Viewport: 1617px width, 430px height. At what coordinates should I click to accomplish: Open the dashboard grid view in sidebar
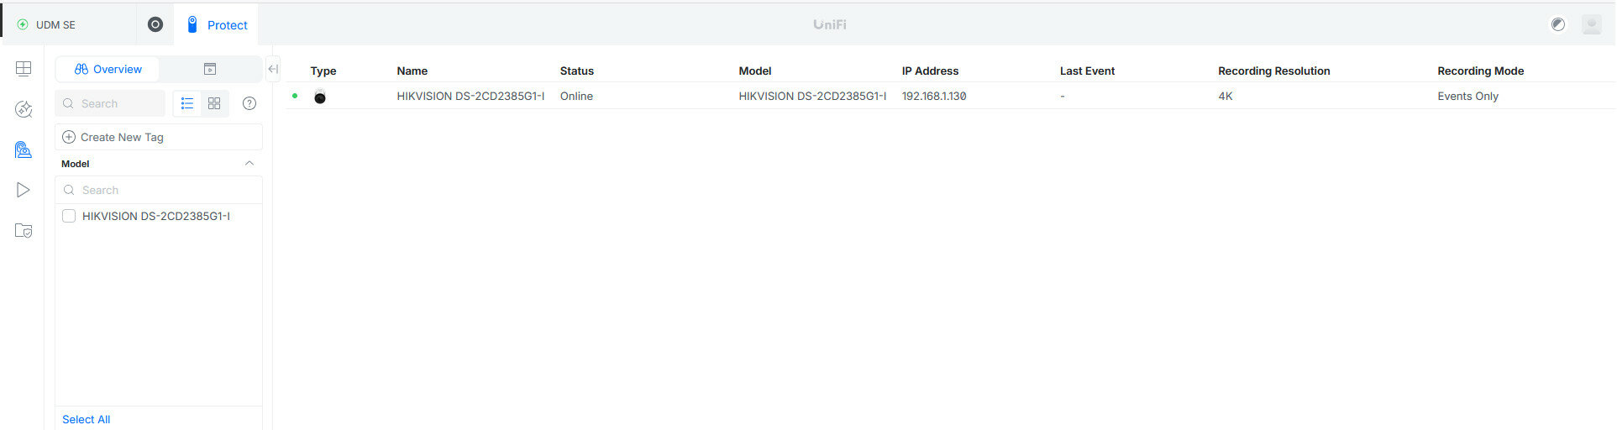(24, 69)
